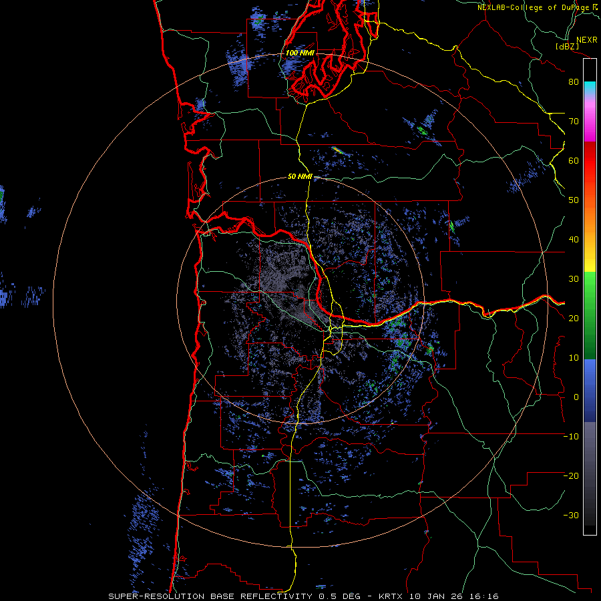Image resolution: width=601 pixels, height=601 pixels.
Task: Click the 80 value on the dBZ scale
Action: (x=574, y=81)
